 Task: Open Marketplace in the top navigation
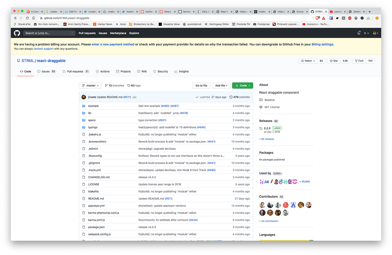pos(118,33)
